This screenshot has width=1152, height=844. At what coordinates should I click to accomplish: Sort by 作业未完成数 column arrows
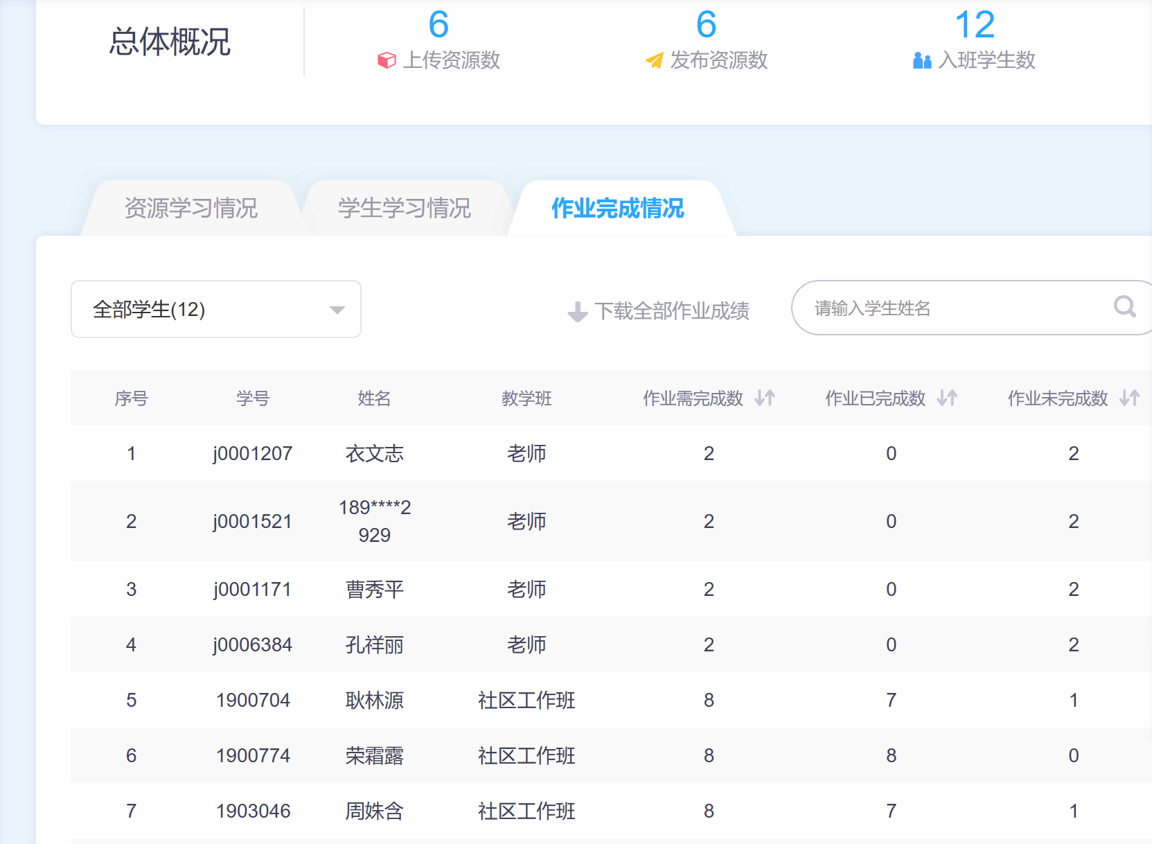click(1129, 398)
